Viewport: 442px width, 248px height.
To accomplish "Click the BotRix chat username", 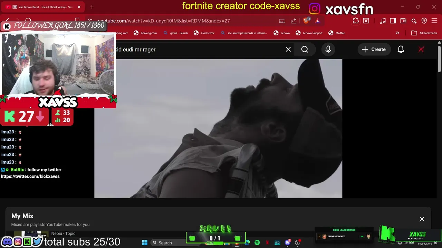I will tap(17, 169).
